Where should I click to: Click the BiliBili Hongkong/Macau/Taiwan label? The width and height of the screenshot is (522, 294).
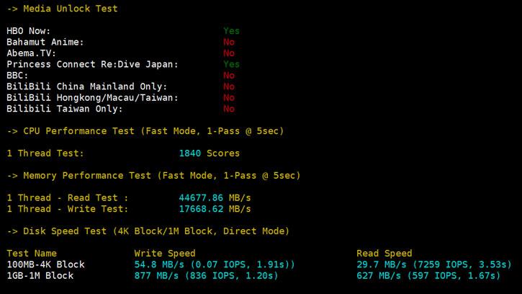click(x=92, y=98)
